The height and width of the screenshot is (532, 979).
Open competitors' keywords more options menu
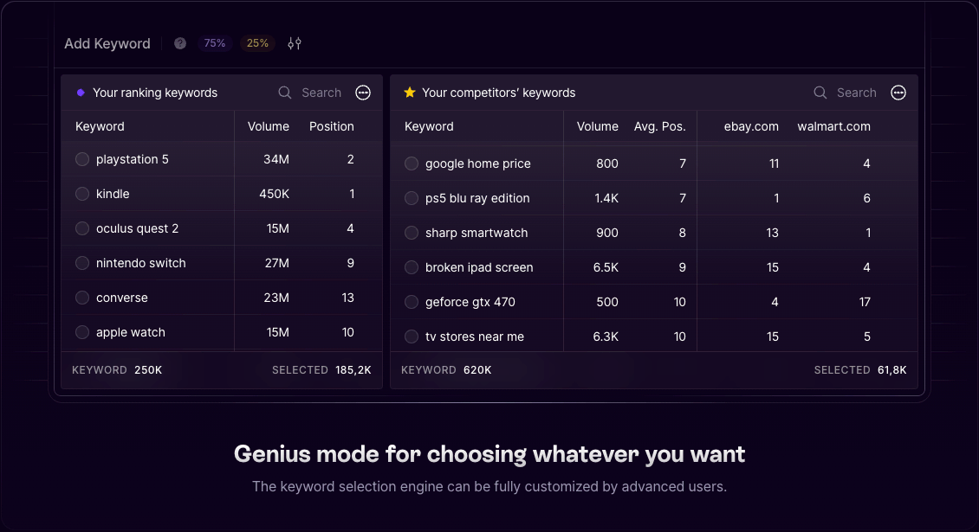(898, 93)
